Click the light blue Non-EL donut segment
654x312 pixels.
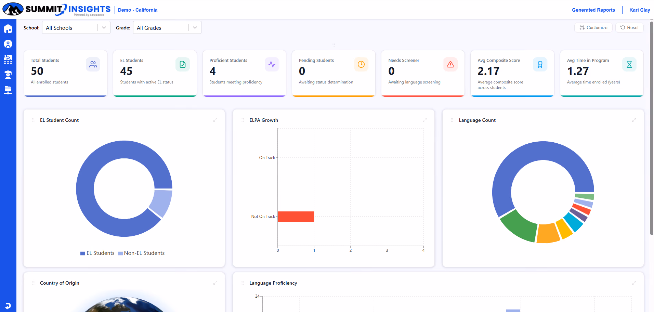pyautogui.click(x=162, y=203)
